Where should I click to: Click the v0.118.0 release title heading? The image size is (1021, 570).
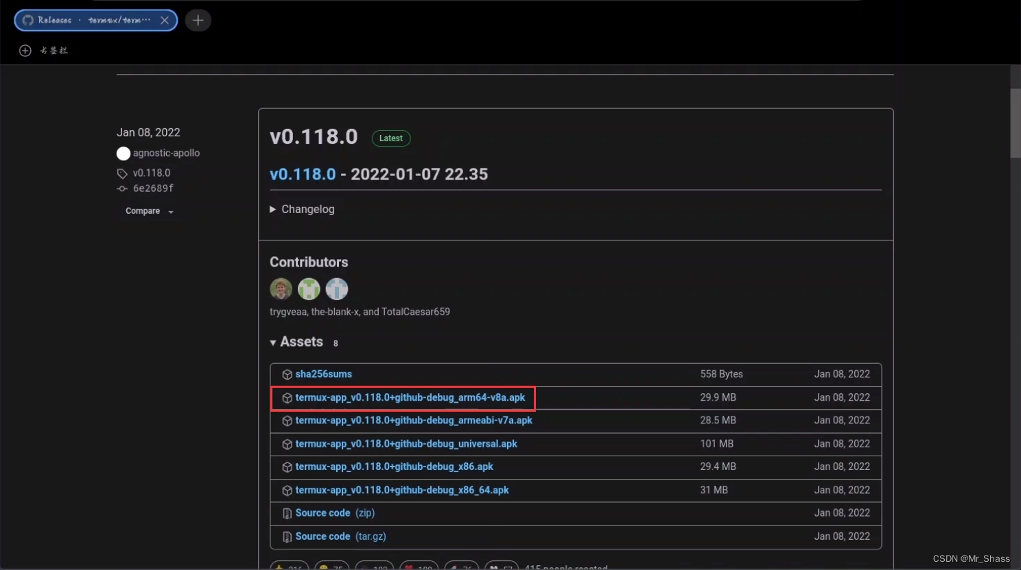point(314,137)
